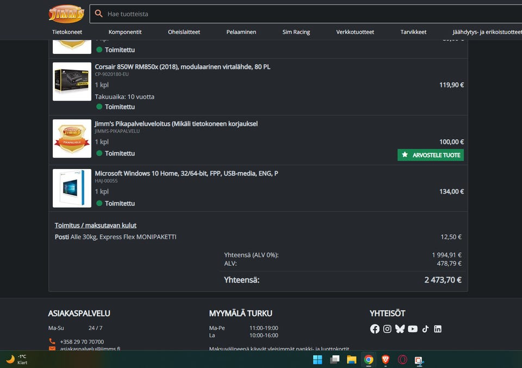This screenshot has width=522, height=368.
Task: Open Jimm's LinkedIn page icon
Action: click(x=438, y=329)
